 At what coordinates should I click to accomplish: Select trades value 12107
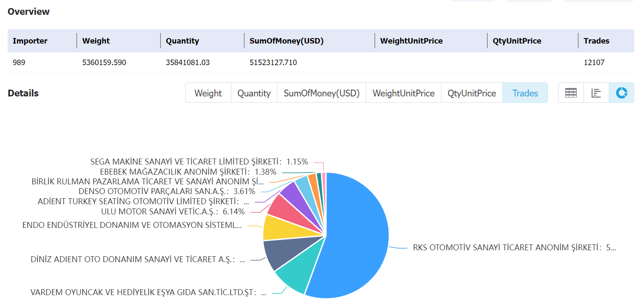coord(594,63)
